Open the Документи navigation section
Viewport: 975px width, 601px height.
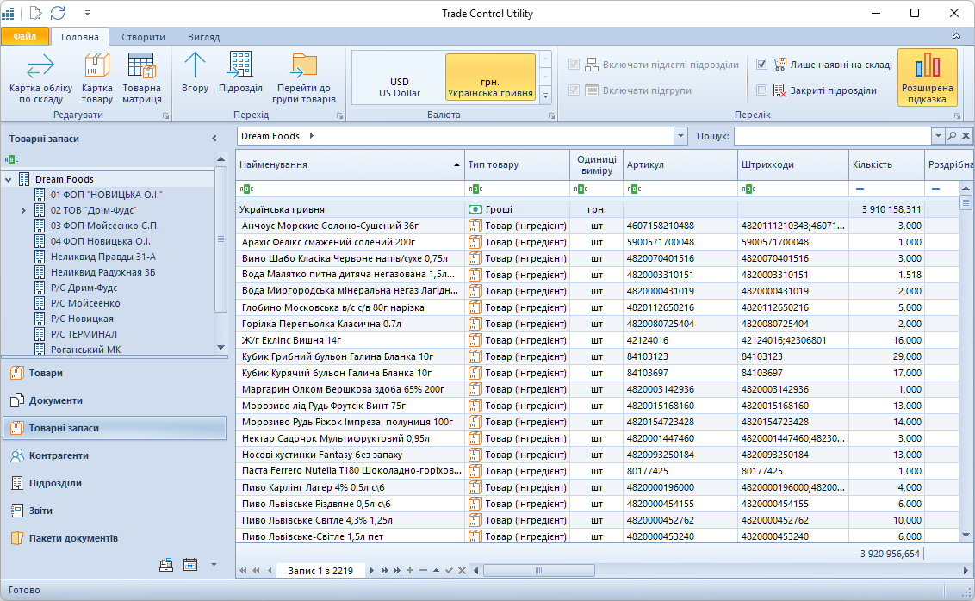point(115,400)
